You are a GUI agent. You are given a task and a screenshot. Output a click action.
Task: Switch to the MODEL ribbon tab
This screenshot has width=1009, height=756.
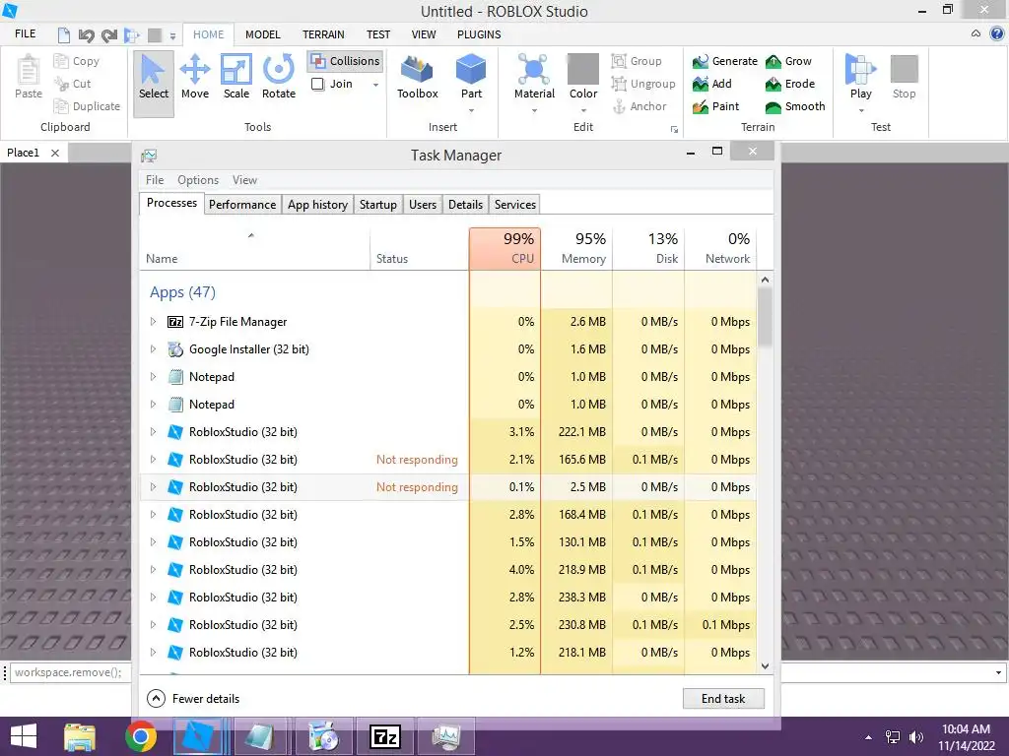pos(262,34)
